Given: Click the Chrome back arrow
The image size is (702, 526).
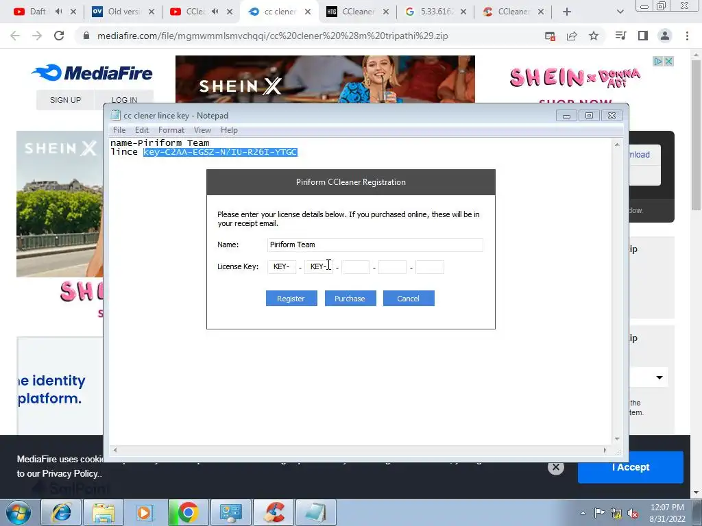Looking at the screenshot, I should coord(15,36).
